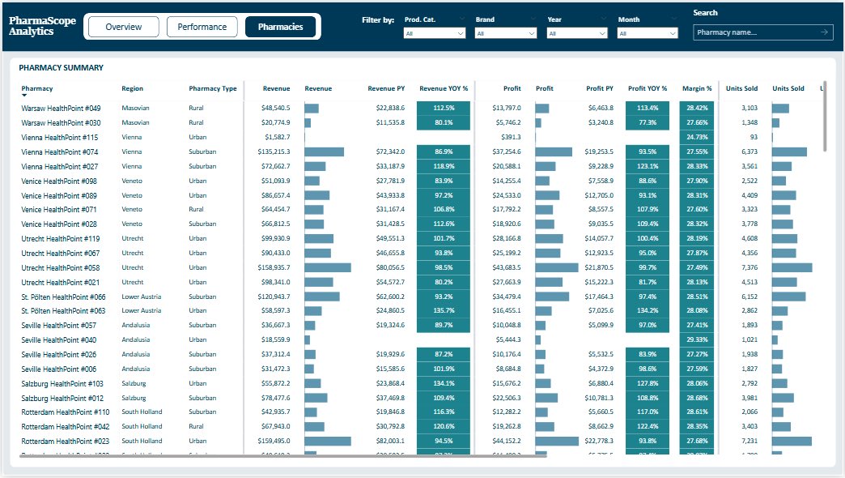Select Utrecht HealthPoint #119
The image size is (845, 478).
pyautogui.click(x=61, y=238)
